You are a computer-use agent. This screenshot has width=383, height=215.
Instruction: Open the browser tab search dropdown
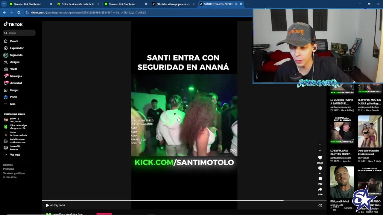(4, 4)
